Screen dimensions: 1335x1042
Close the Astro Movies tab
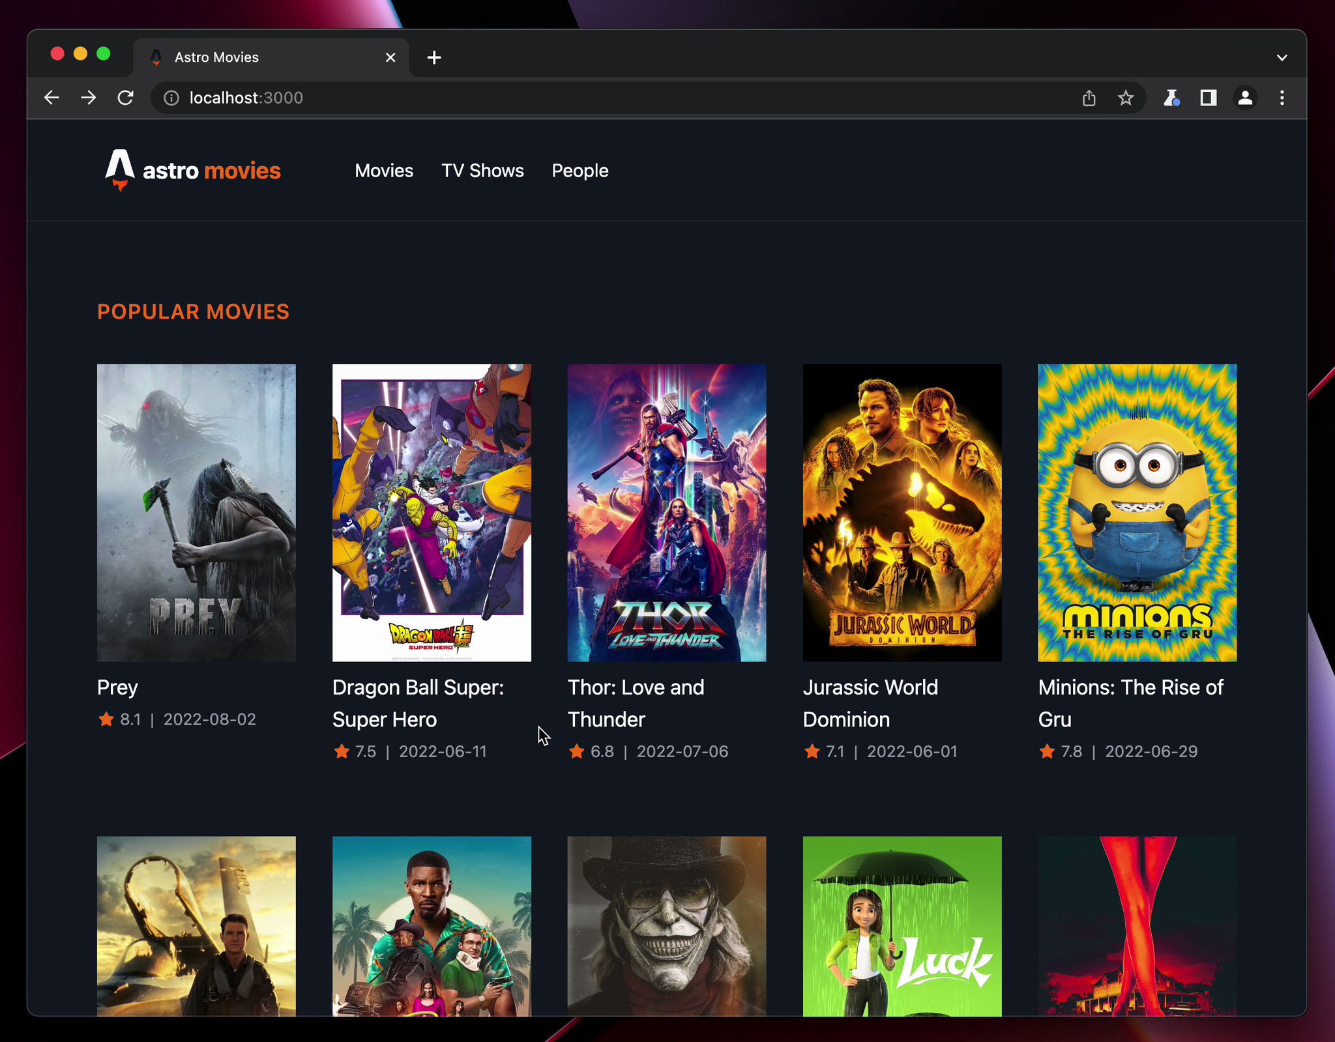(x=390, y=57)
